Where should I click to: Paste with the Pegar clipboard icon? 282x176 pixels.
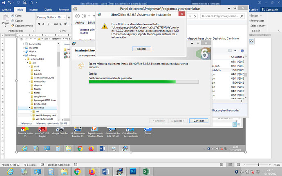(6, 18)
